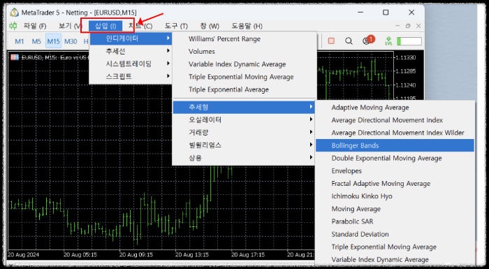Expand the 인디케이터 submenu

pyautogui.click(x=131, y=38)
